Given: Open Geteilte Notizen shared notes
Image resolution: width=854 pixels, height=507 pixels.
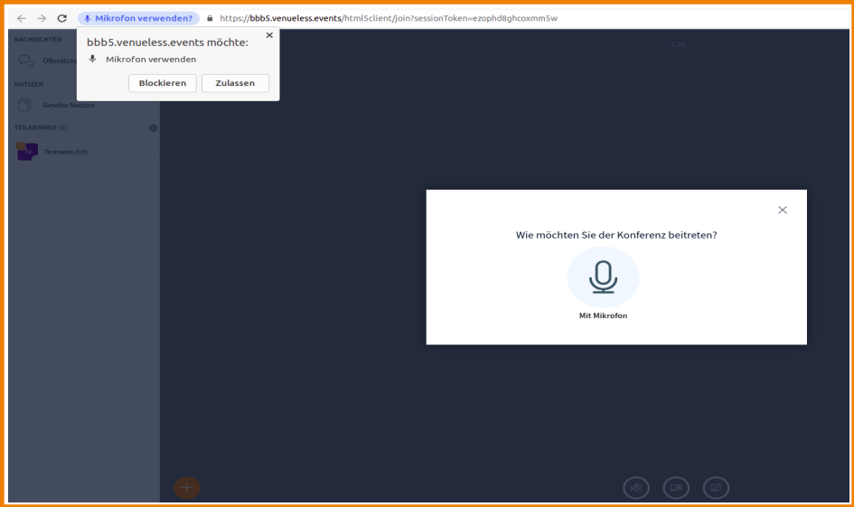Looking at the screenshot, I should pyautogui.click(x=68, y=105).
